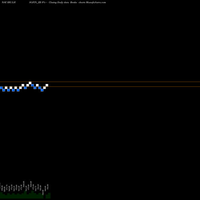Click the lower orange horizontal level line
The height and width of the screenshot is (200, 200).
(100, 87)
